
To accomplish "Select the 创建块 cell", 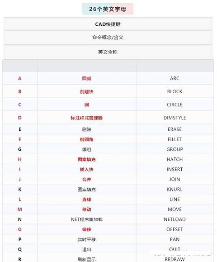I will coord(87,91).
